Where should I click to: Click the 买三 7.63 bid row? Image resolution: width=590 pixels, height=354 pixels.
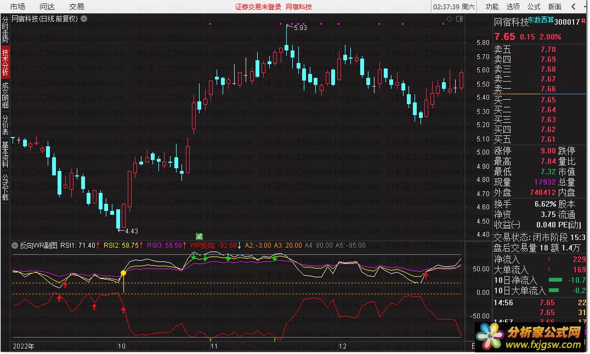[x=540, y=119]
